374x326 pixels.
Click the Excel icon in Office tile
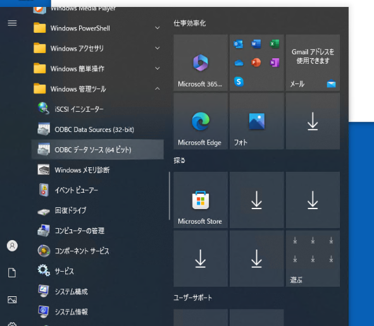pyautogui.click(x=274, y=44)
